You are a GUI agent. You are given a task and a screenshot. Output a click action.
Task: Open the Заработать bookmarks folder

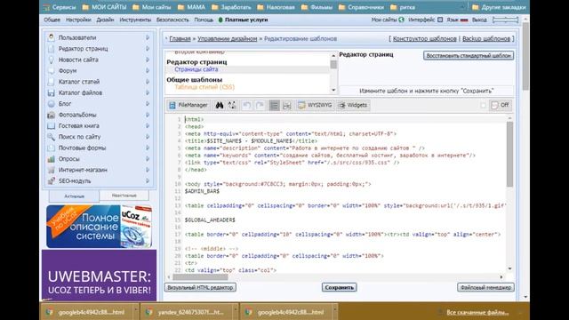231,7
